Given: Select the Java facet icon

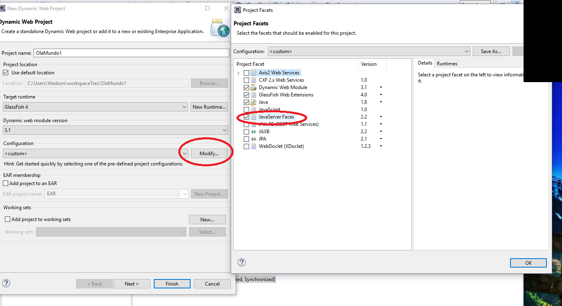Looking at the screenshot, I should click(254, 102).
